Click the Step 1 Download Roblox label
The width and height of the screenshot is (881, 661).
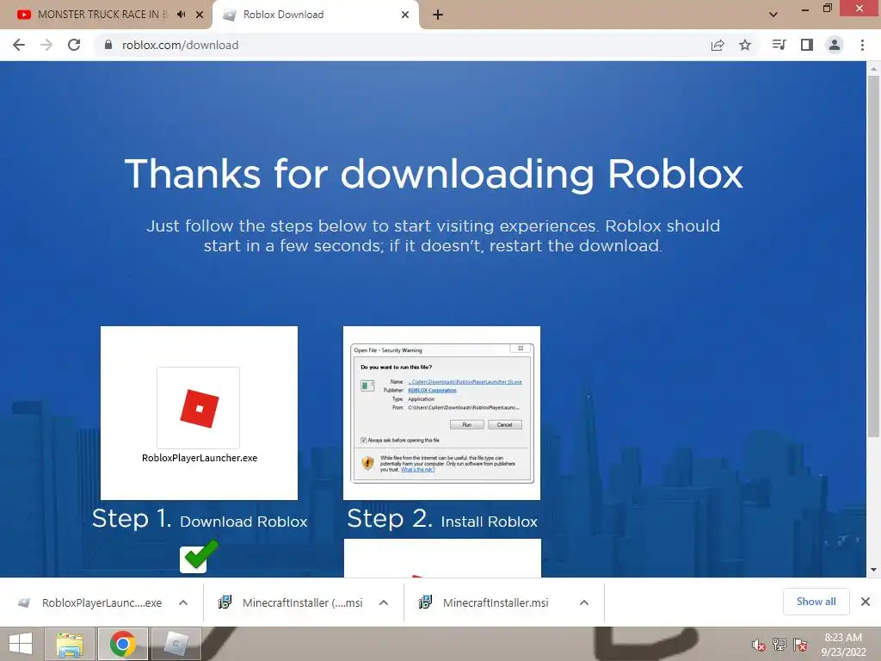(200, 519)
